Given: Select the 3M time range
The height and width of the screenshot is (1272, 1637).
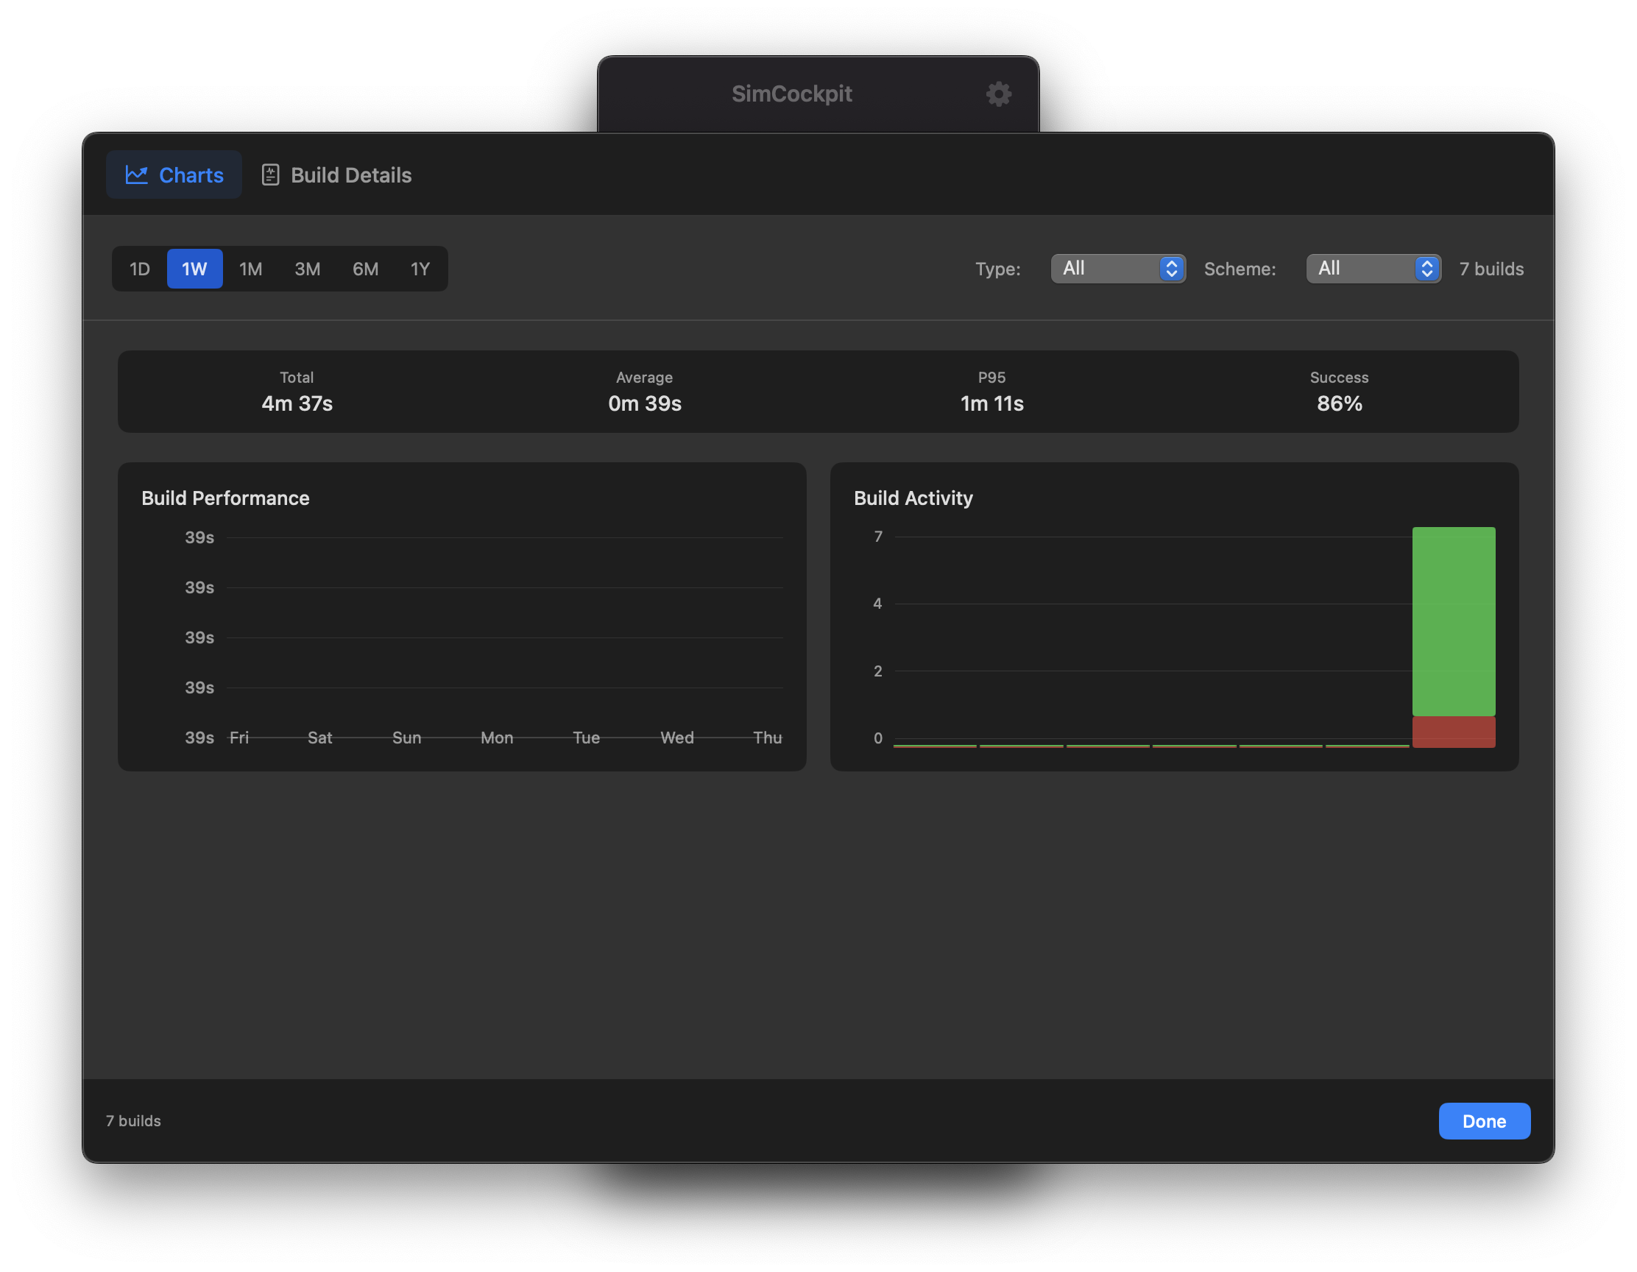Looking at the screenshot, I should point(308,269).
